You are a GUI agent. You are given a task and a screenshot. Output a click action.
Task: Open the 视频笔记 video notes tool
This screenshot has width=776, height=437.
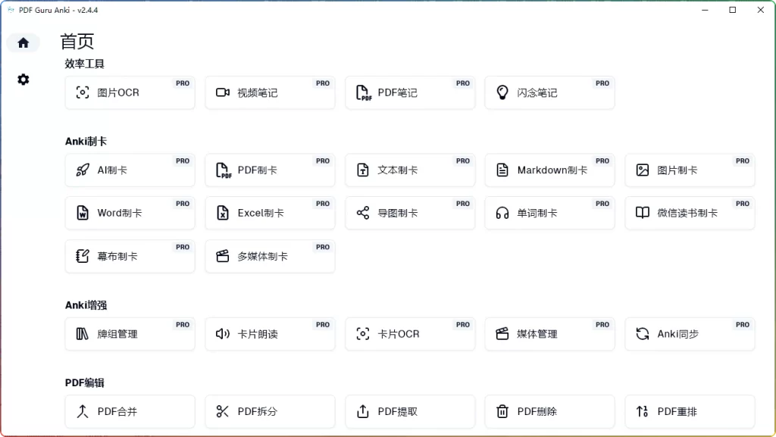click(270, 92)
